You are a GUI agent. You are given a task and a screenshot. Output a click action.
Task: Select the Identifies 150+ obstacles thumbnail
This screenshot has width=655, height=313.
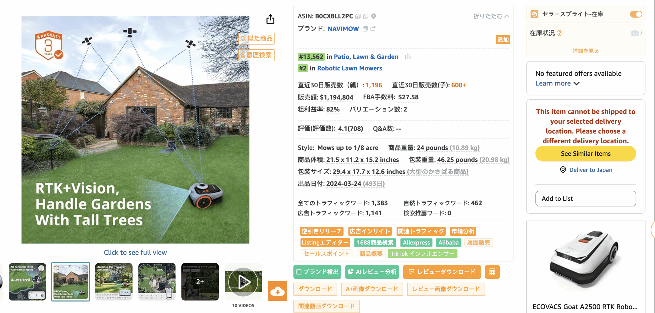point(114,282)
